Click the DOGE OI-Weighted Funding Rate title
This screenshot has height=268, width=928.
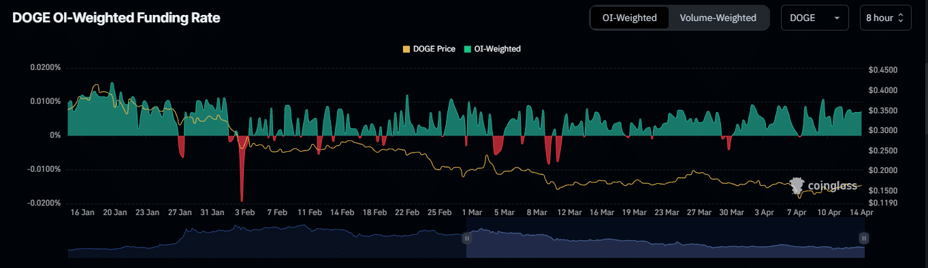point(116,18)
